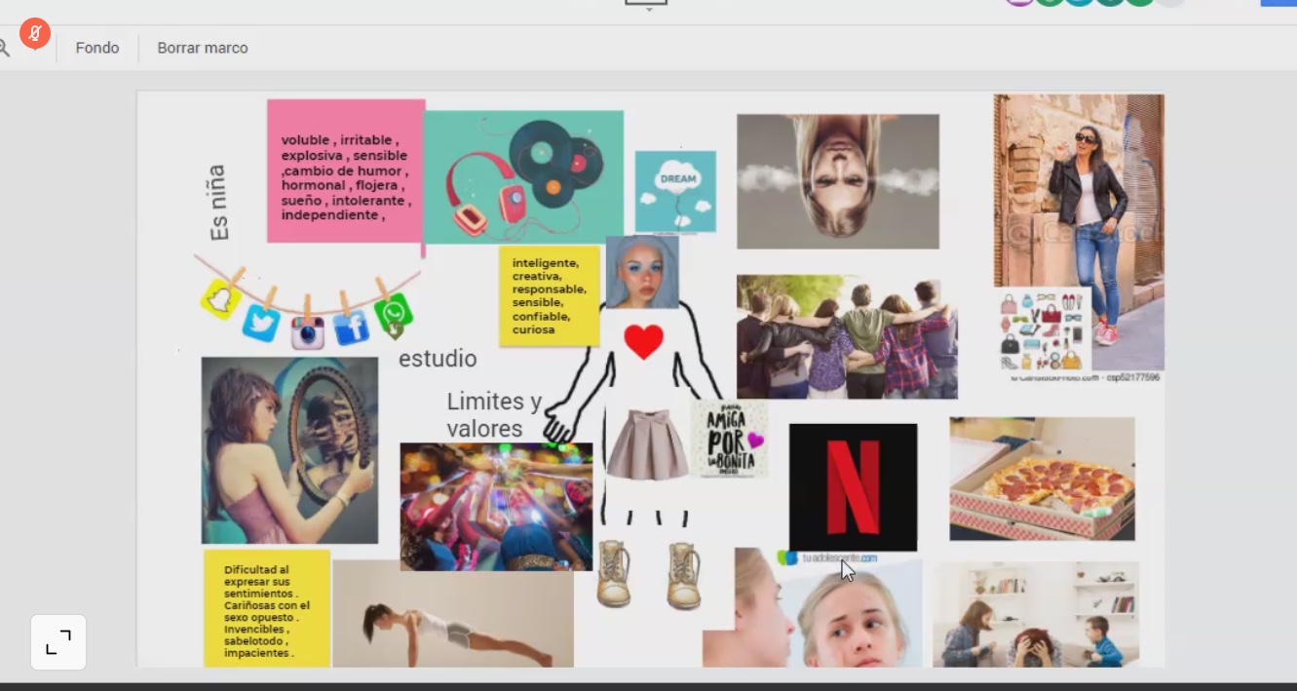The width and height of the screenshot is (1297, 691).
Task: Click the yellow note starting "inteligente, creativa"
Action: pyautogui.click(x=549, y=295)
